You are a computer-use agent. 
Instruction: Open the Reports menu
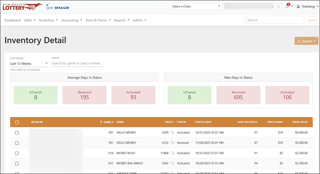point(121,20)
